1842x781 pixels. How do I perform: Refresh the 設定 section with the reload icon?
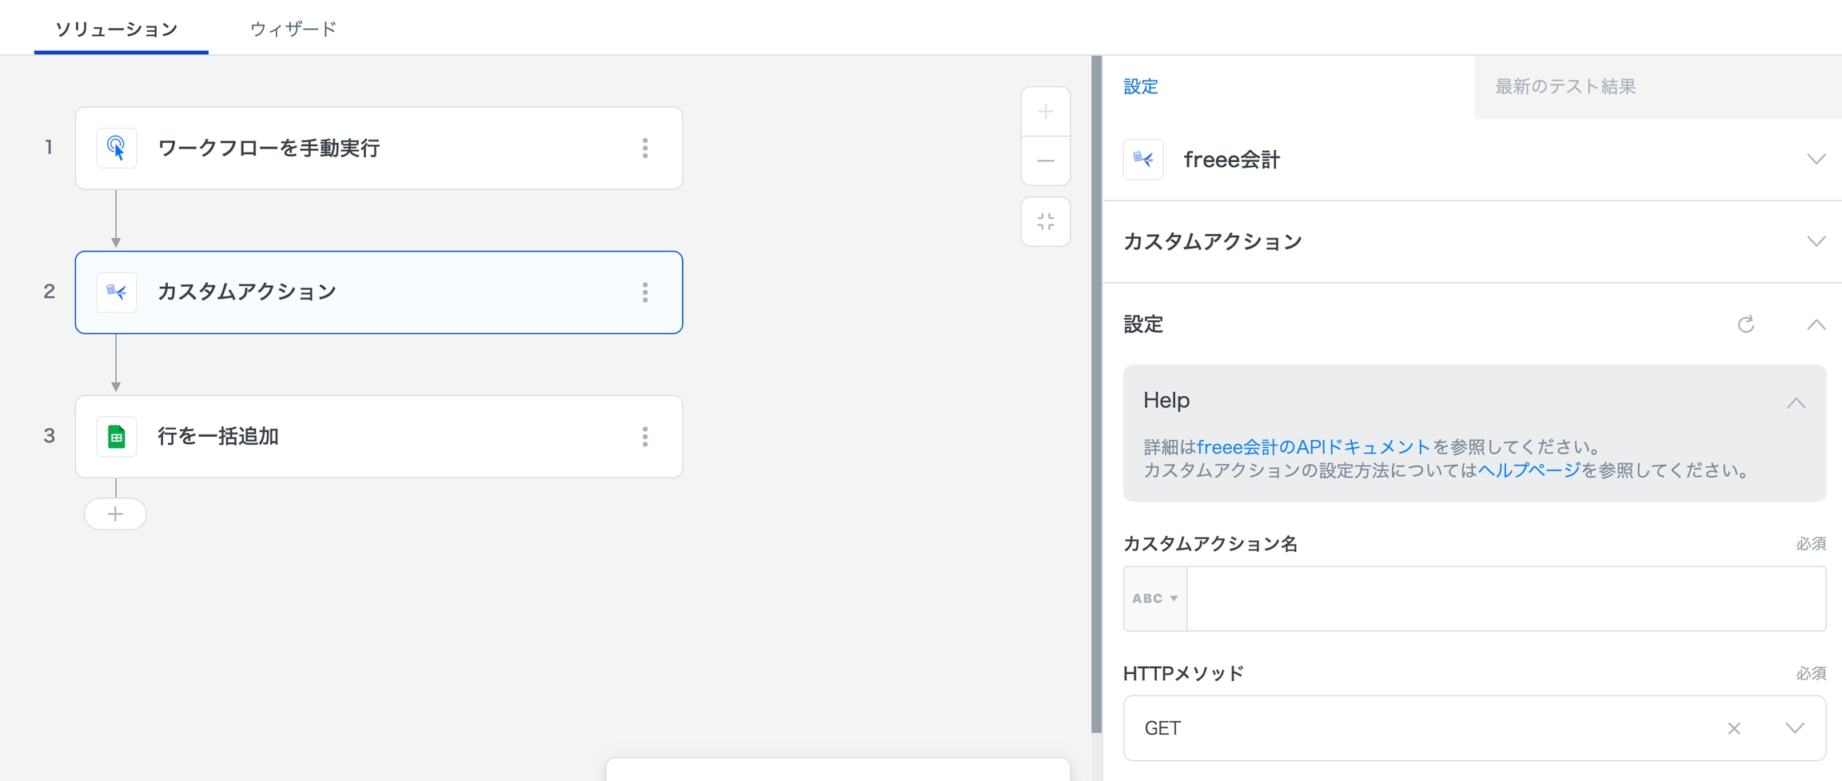pyautogui.click(x=1745, y=324)
